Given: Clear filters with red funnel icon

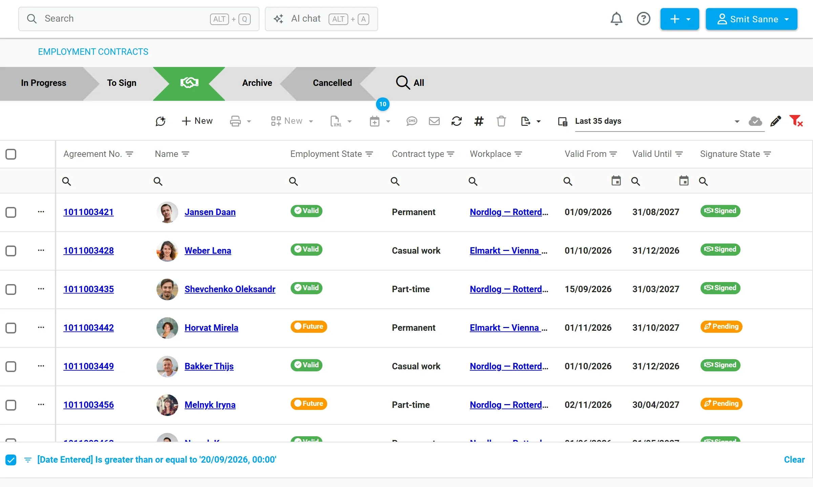Looking at the screenshot, I should click(x=796, y=121).
